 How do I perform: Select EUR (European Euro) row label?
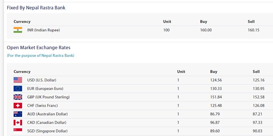[x=45, y=88]
